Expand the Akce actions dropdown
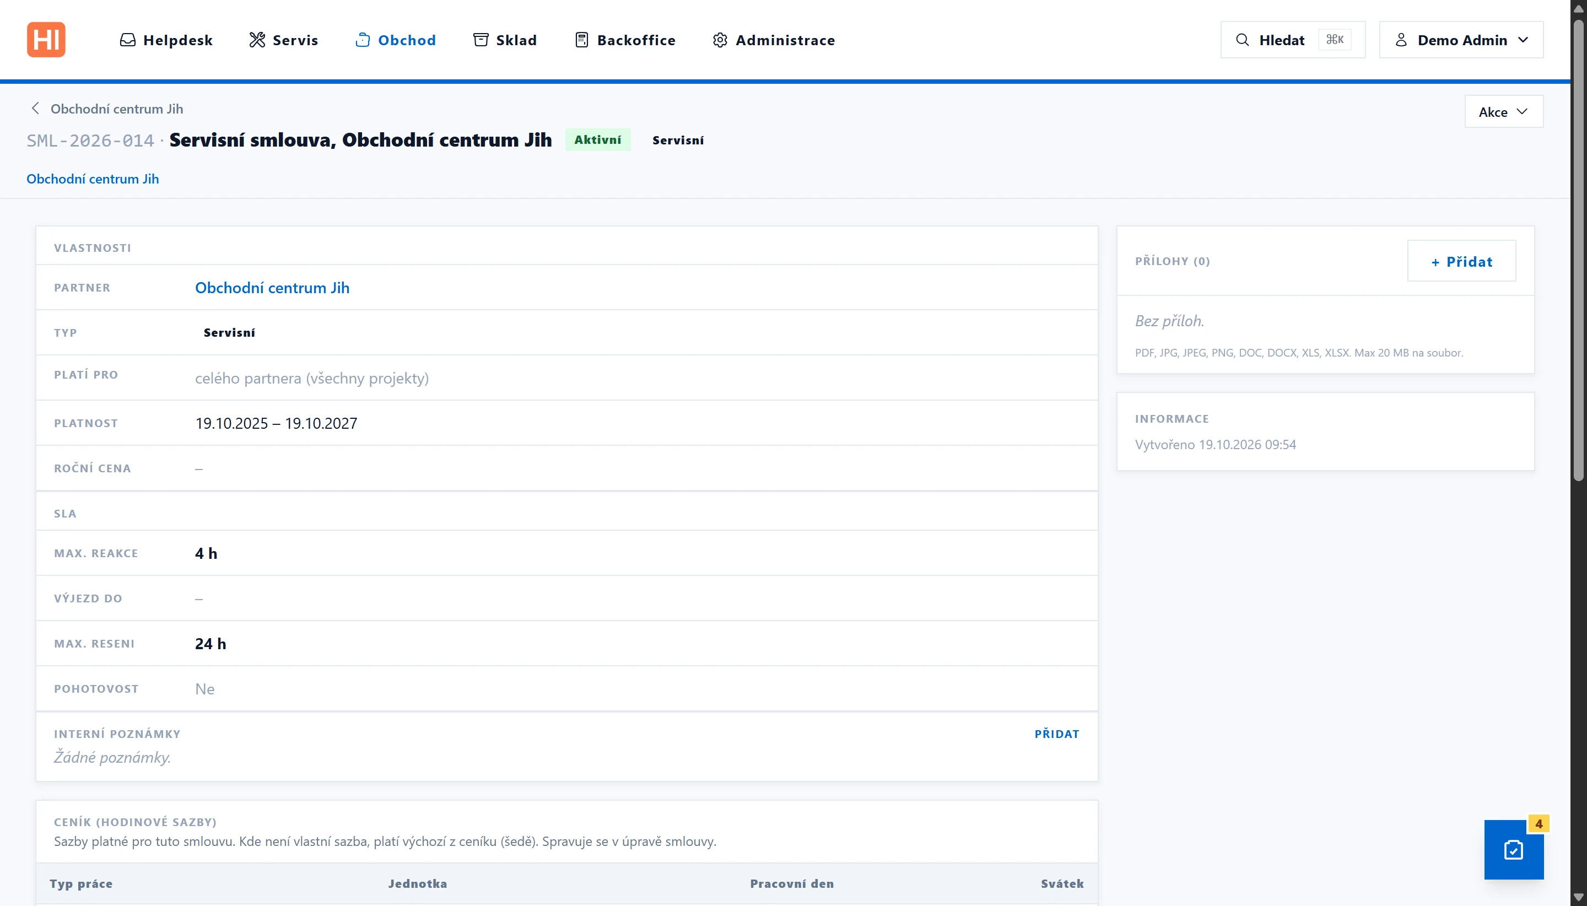 point(1504,112)
